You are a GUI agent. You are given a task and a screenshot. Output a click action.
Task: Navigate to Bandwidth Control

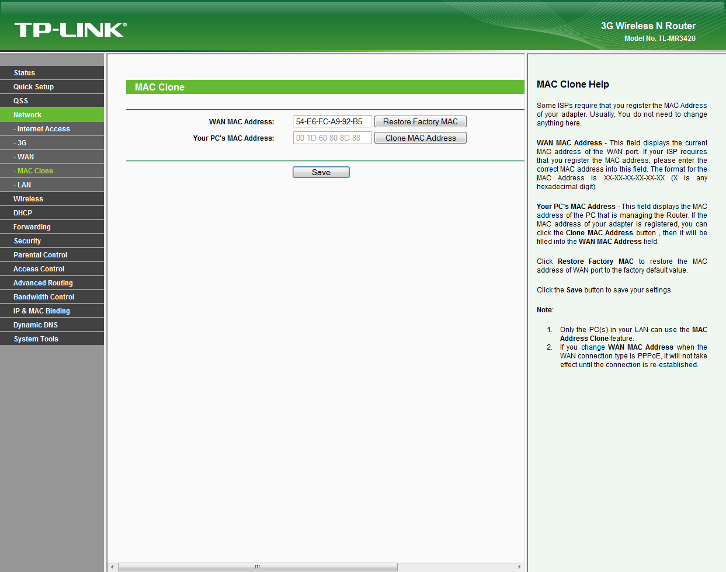[x=44, y=297]
